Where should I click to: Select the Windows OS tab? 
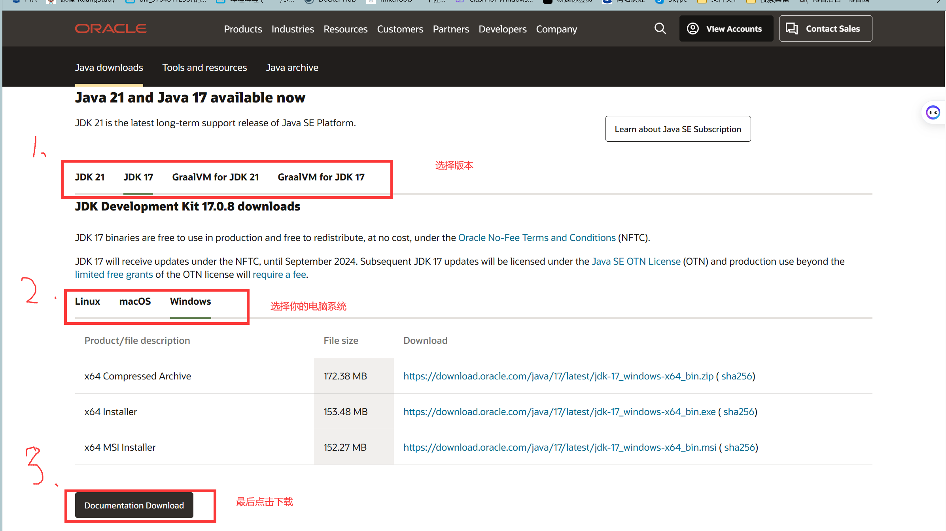pos(190,301)
